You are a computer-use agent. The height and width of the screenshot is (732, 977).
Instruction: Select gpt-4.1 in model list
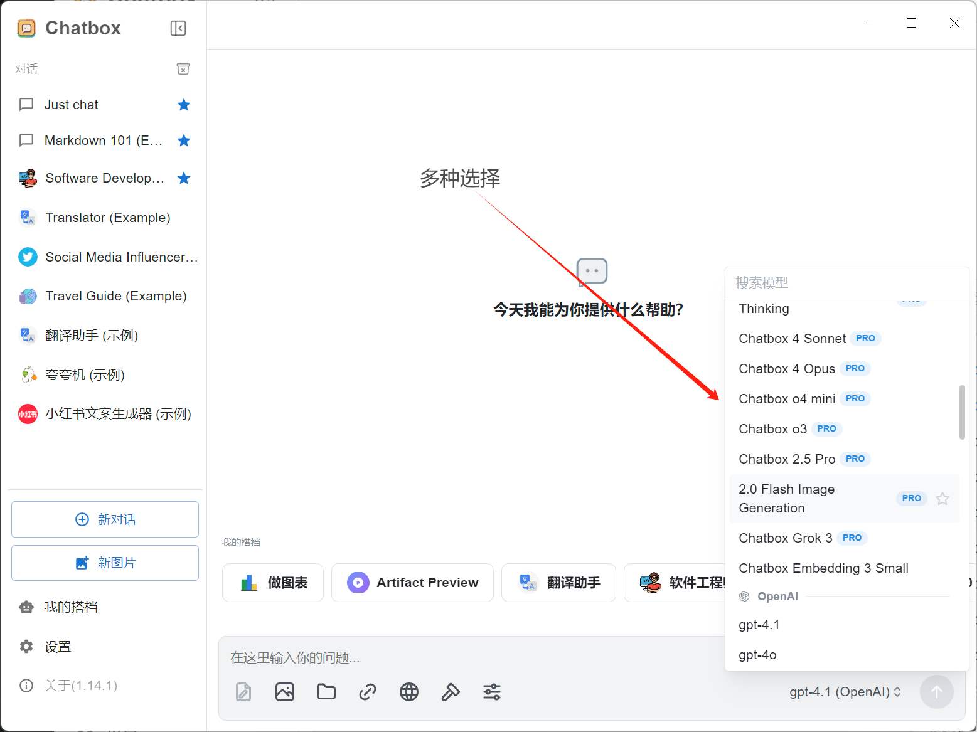point(844,625)
